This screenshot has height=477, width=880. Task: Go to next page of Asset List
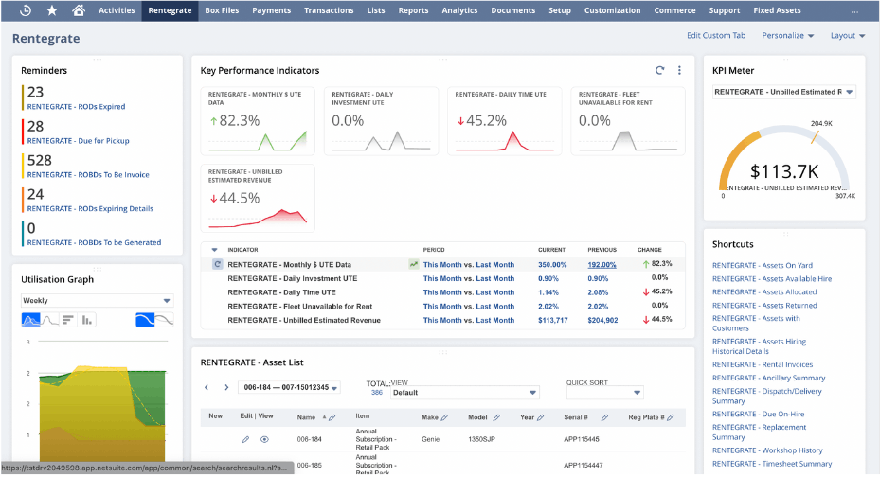click(226, 387)
